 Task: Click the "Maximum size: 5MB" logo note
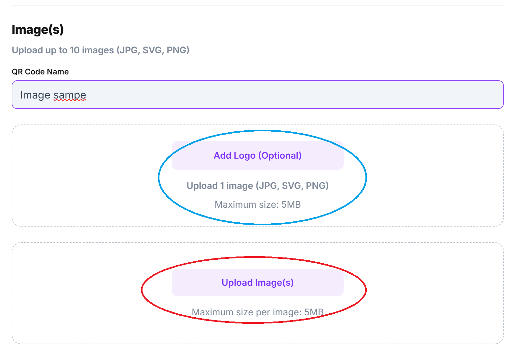[257, 204]
